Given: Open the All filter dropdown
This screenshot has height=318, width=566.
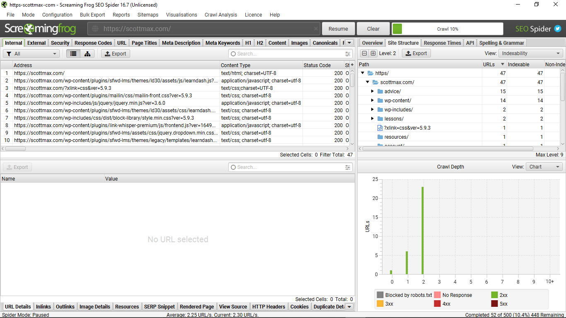Looking at the screenshot, I should (x=31, y=54).
